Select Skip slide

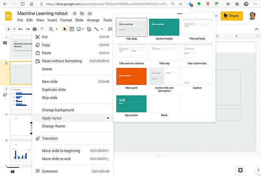point(73,98)
